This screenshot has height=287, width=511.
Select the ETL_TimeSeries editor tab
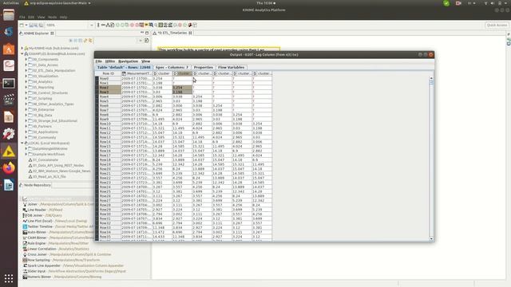[172, 33]
